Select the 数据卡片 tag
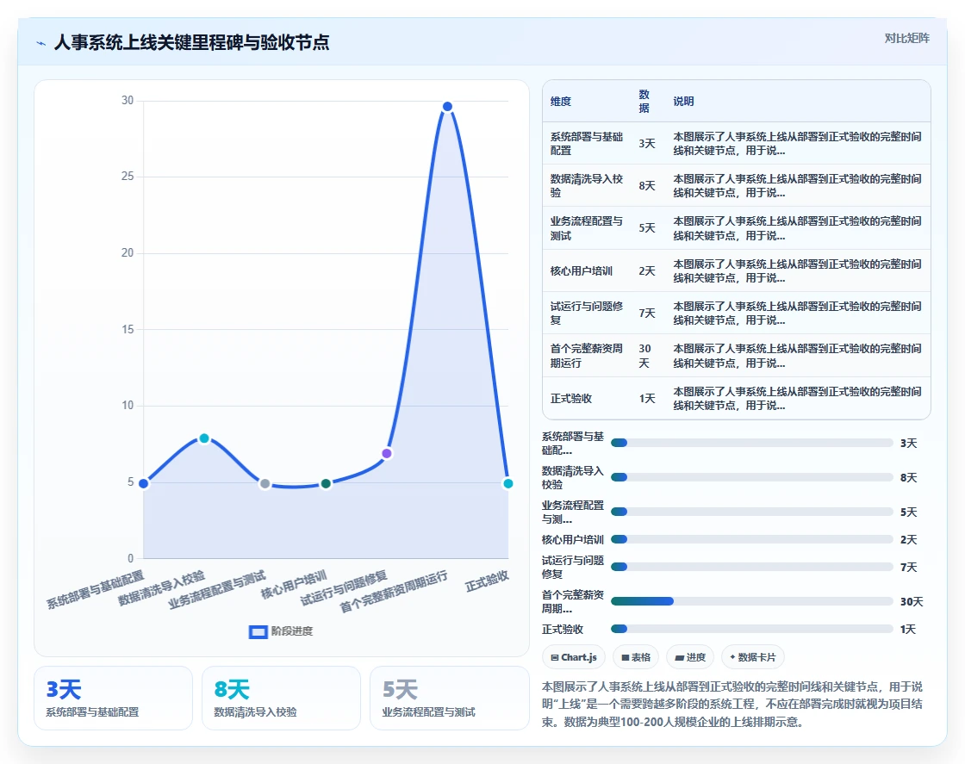 (x=753, y=657)
